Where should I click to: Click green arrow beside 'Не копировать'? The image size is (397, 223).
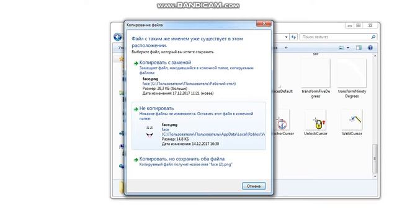point(136,109)
